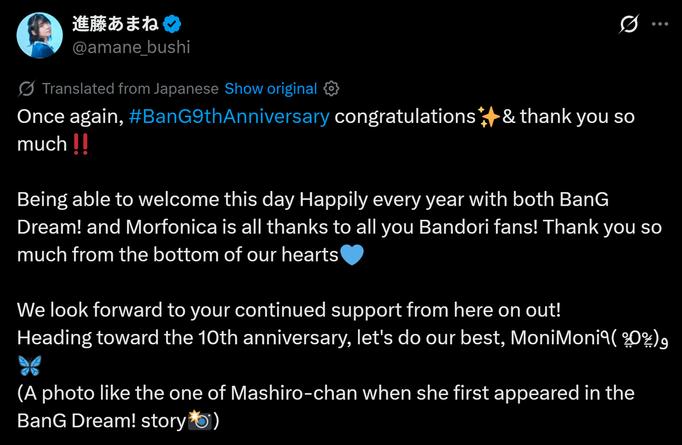
Task: Open the Grok icon in the top-right corner
Action: [629, 25]
